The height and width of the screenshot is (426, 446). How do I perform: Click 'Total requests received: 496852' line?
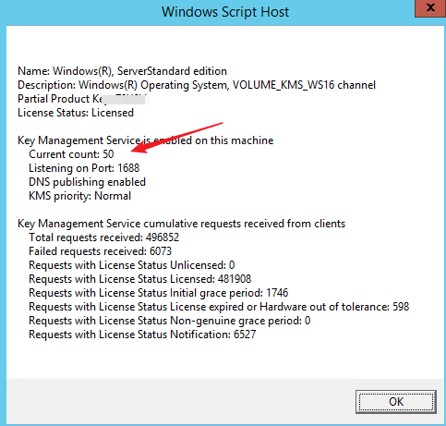(x=103, y=237)
